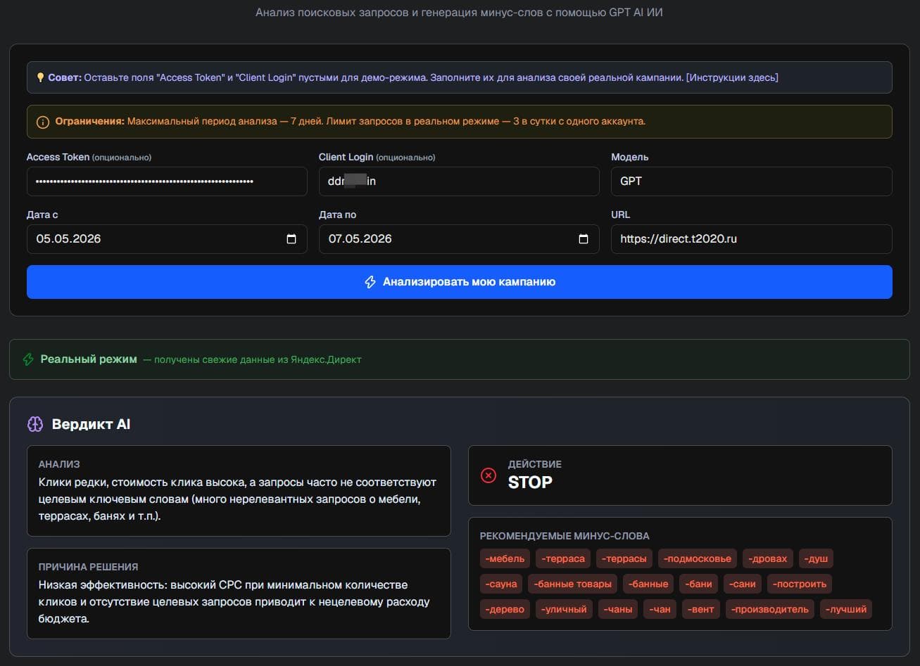Screen dimensions: 920x666
Task: Open the calendar picker for "Дата с"
Action: tap(291, 239)
